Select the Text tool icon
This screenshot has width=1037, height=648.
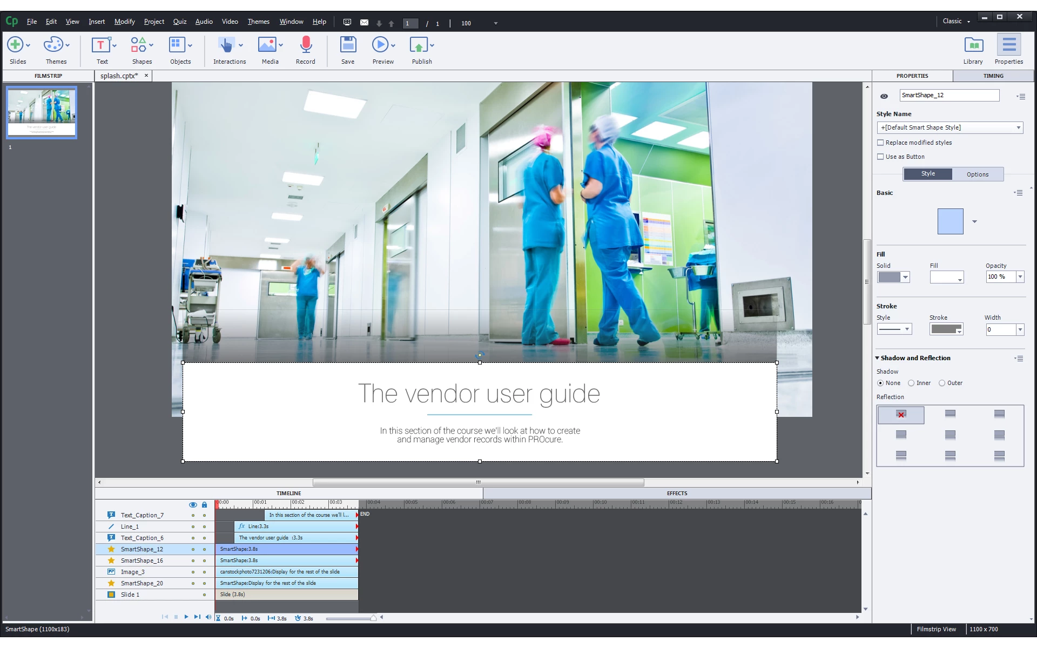tap(100, 45)
